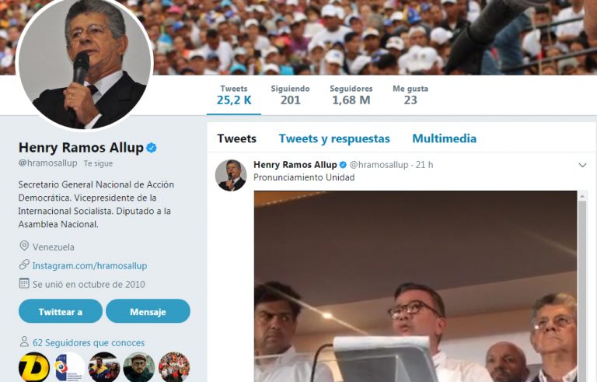Open the Siguiendo 201 list

pyautogui.click(x=290, y=95)
